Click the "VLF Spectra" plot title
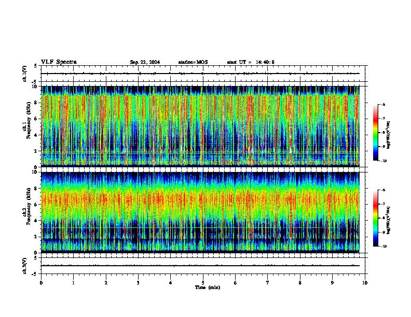Image resolution: width=411 pixels, height=317 pixels. click(59, 62)
